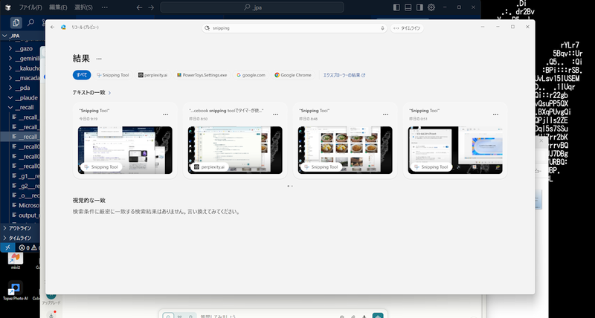Image resolution: width=595 pixels, height=318 pixels.
Task: Open the 選択(S) menu in VS Code
Action: point(83,7)
